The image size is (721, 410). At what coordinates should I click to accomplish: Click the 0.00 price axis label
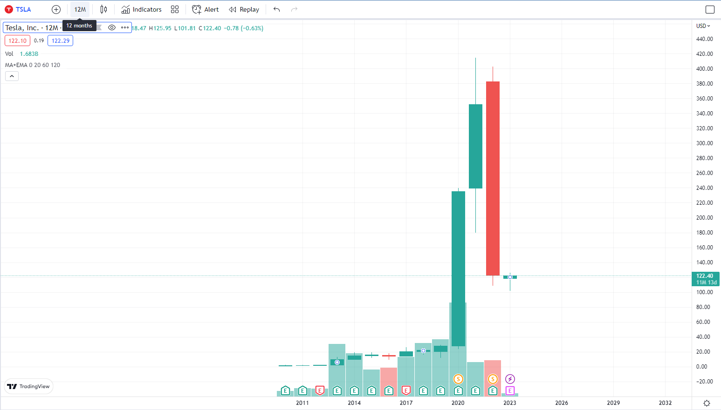tap(701, 367)
